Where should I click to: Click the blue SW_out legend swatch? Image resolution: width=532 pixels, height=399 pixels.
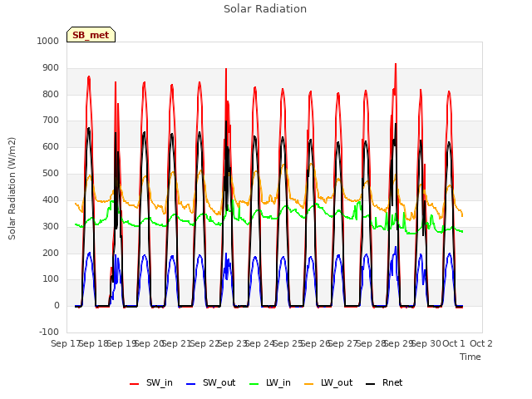(191, 384)
